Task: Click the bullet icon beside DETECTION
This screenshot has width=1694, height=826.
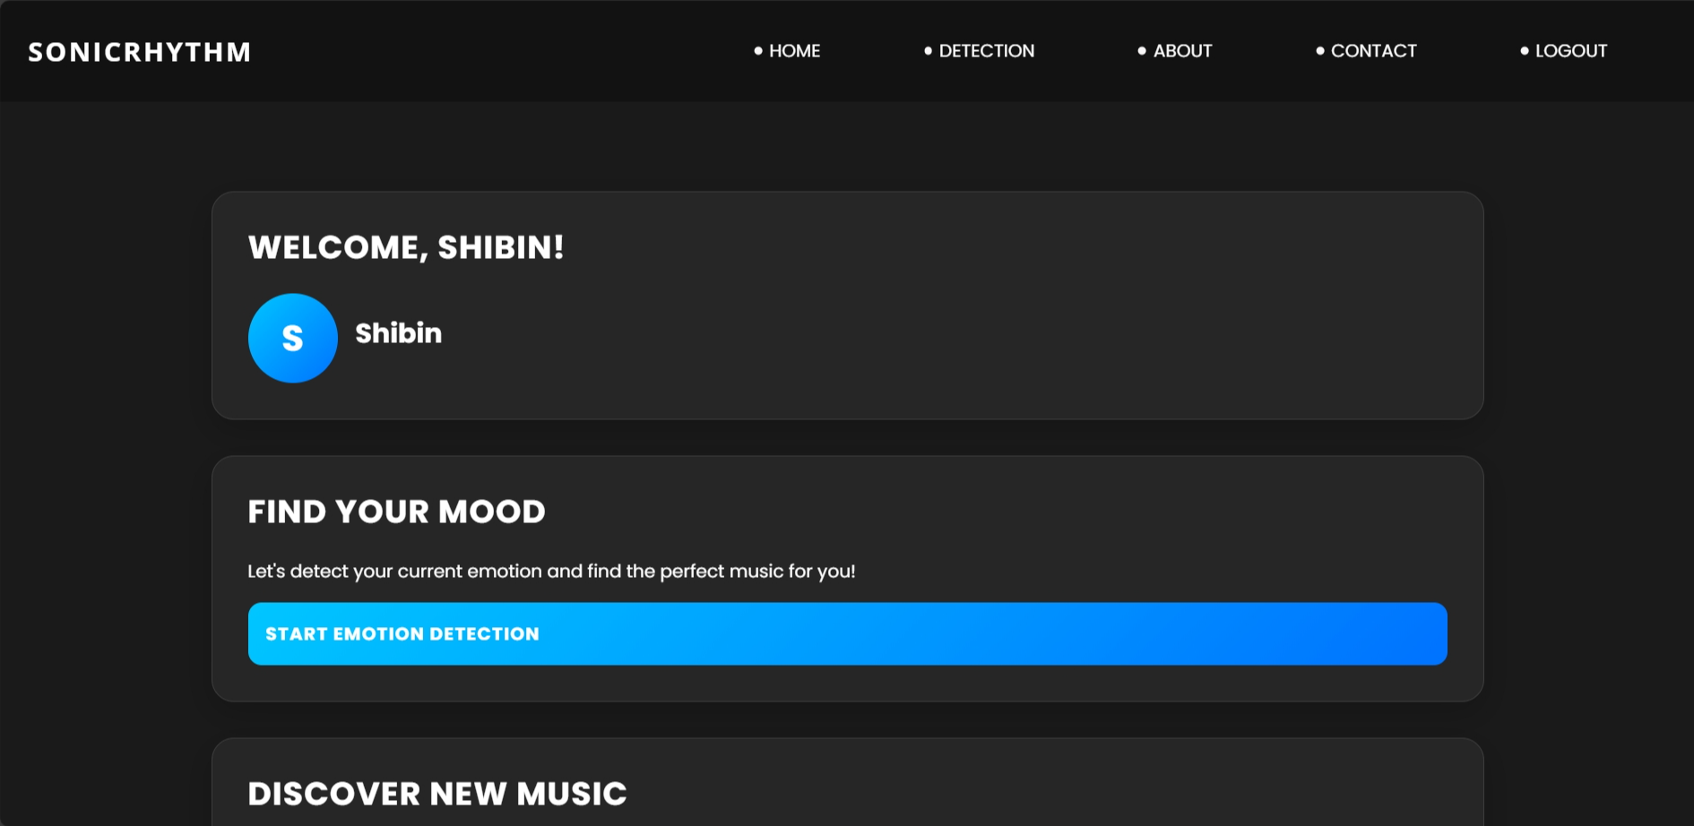Action: (x=928, y=51)
